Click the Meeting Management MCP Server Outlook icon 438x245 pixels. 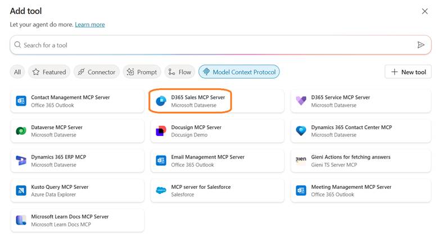pyautogui.click(x=301, y=190)
